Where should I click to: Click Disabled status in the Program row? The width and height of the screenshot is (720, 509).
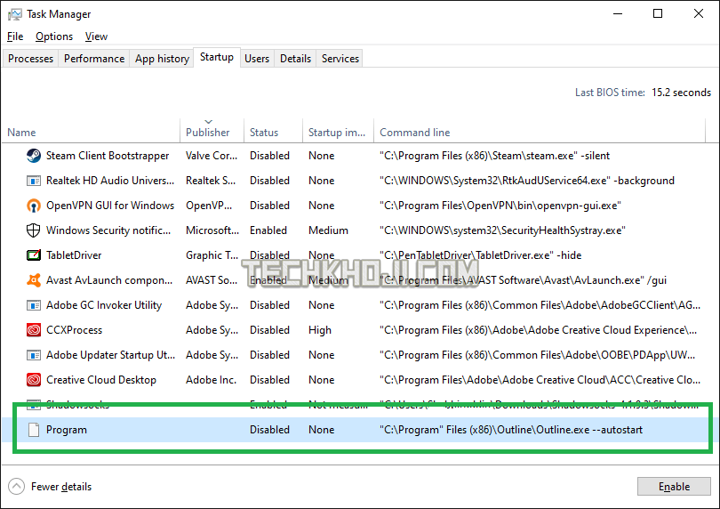coord(269,430)
